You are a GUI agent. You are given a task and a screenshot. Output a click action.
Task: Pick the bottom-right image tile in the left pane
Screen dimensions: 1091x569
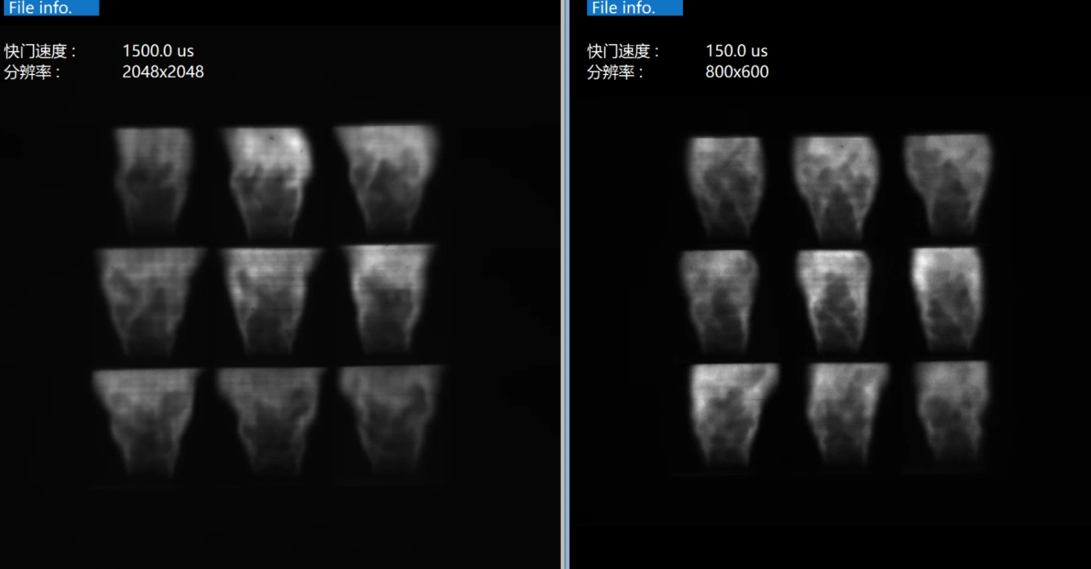tap(390, 422)
